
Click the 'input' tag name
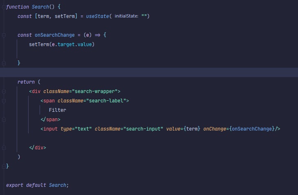[50, 129]
